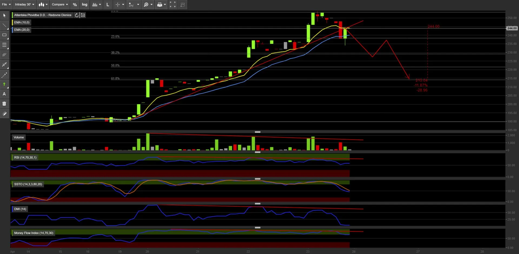Open the zoom options menu
Viewport: 519px width, 254px height.
click(148, 5)
